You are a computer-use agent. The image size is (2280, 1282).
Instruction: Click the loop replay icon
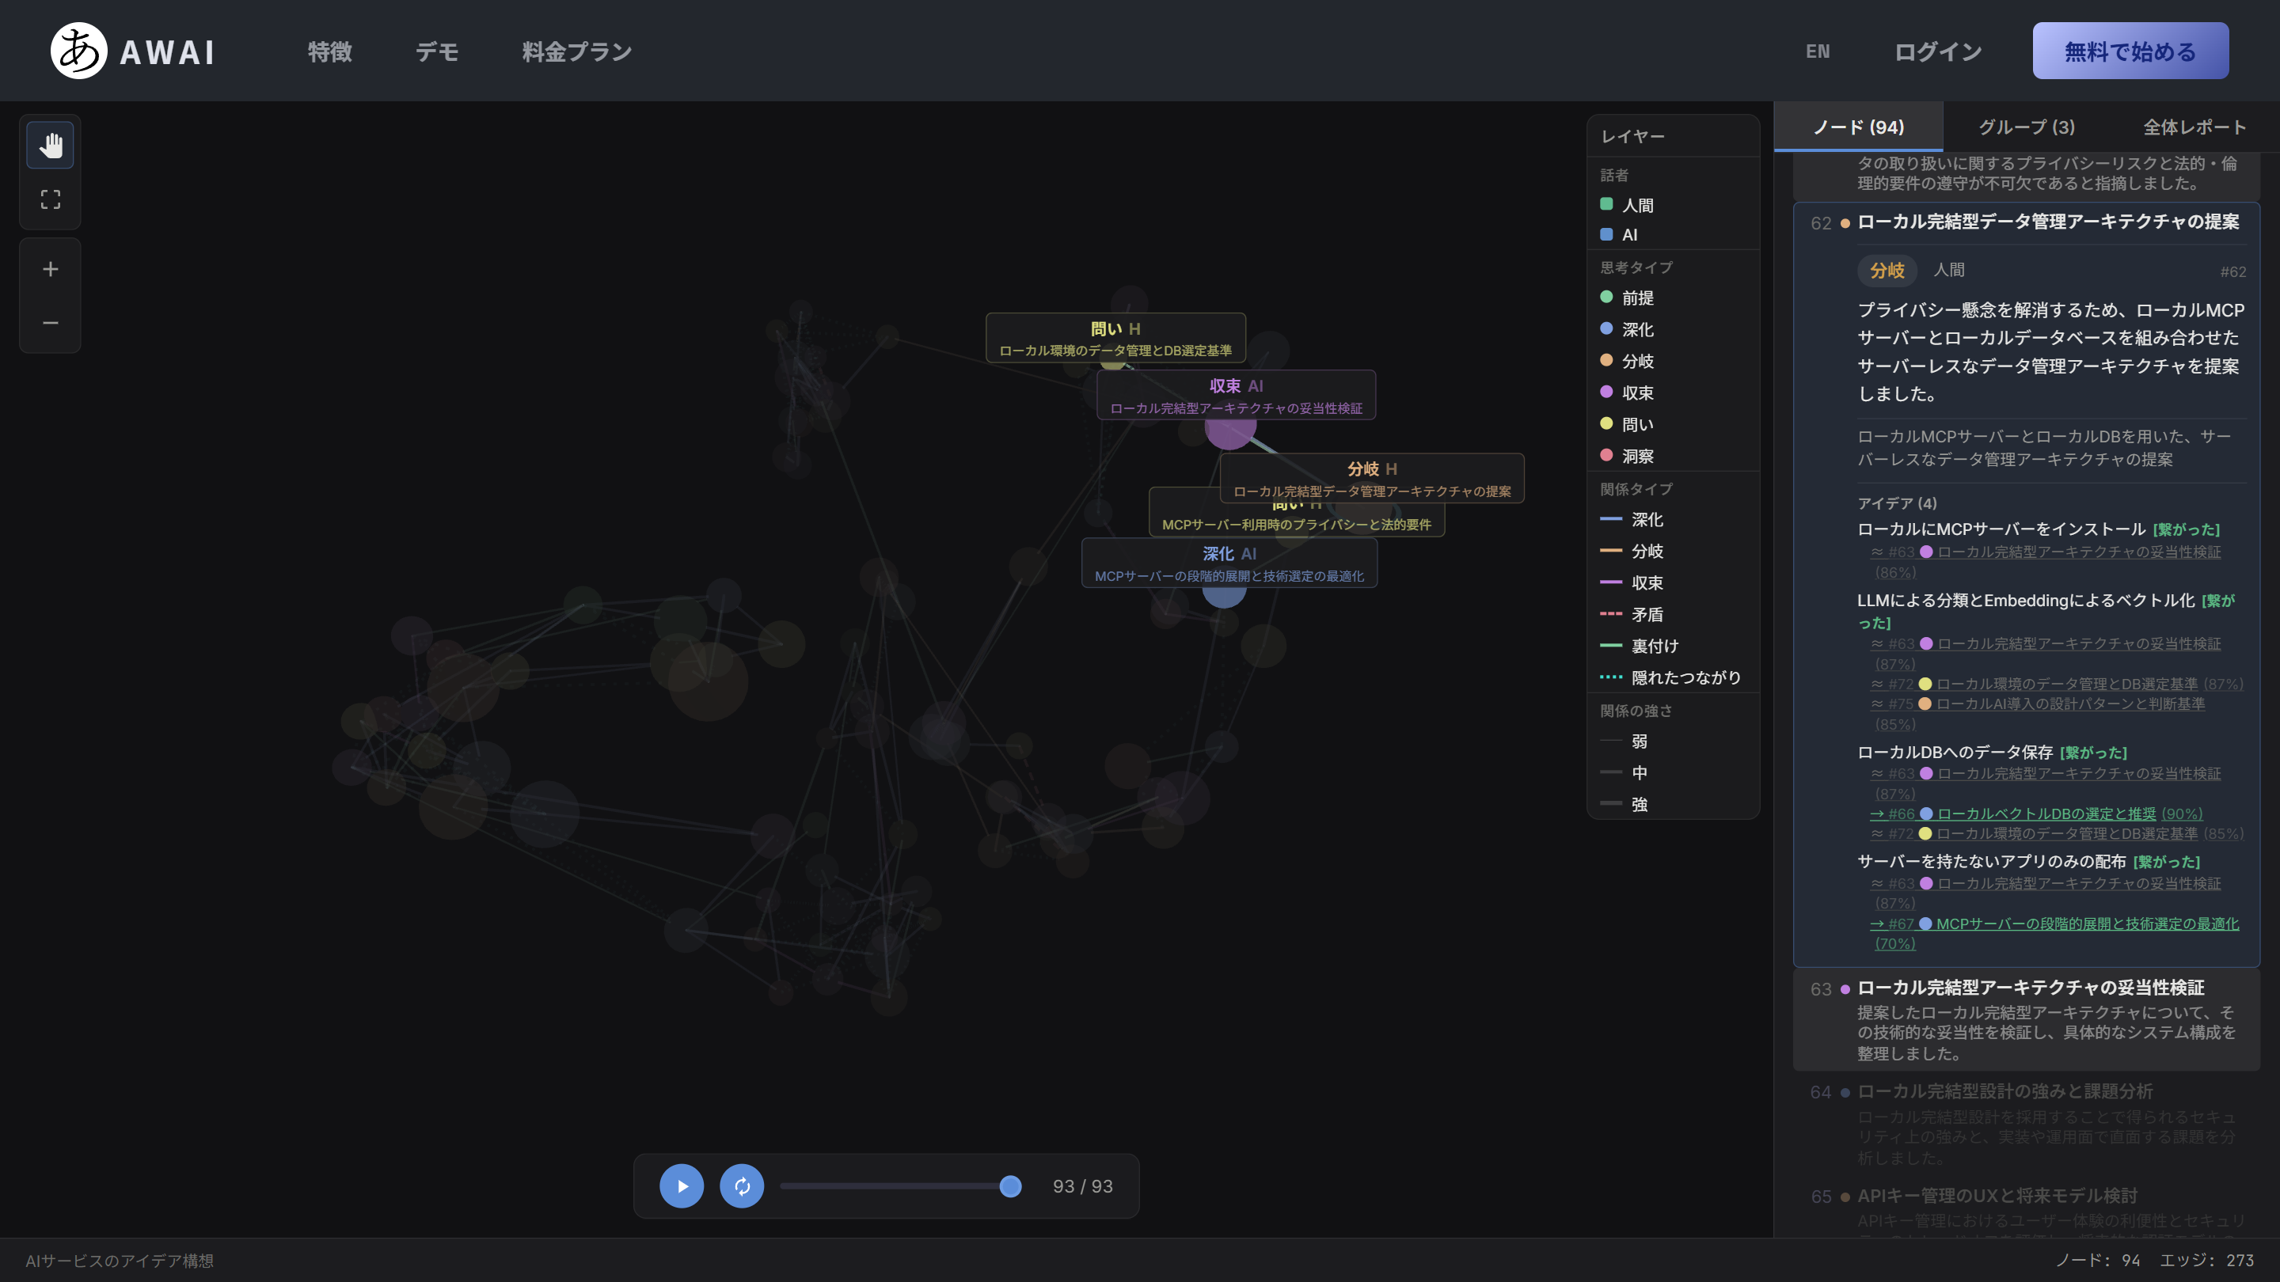pyautogui.click(x=742, y=1185)
